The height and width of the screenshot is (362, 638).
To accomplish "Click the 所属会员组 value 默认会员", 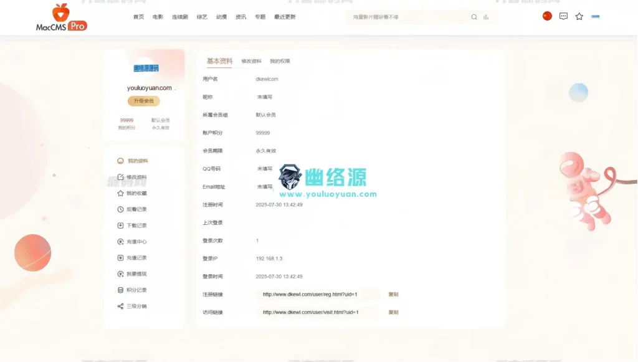I will 265,115.
